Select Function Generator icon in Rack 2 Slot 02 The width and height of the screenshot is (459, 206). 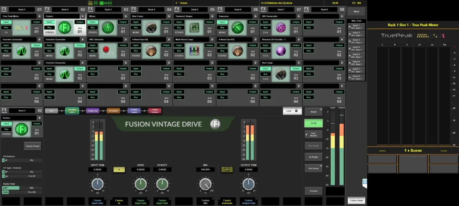(x=64, y=50)
